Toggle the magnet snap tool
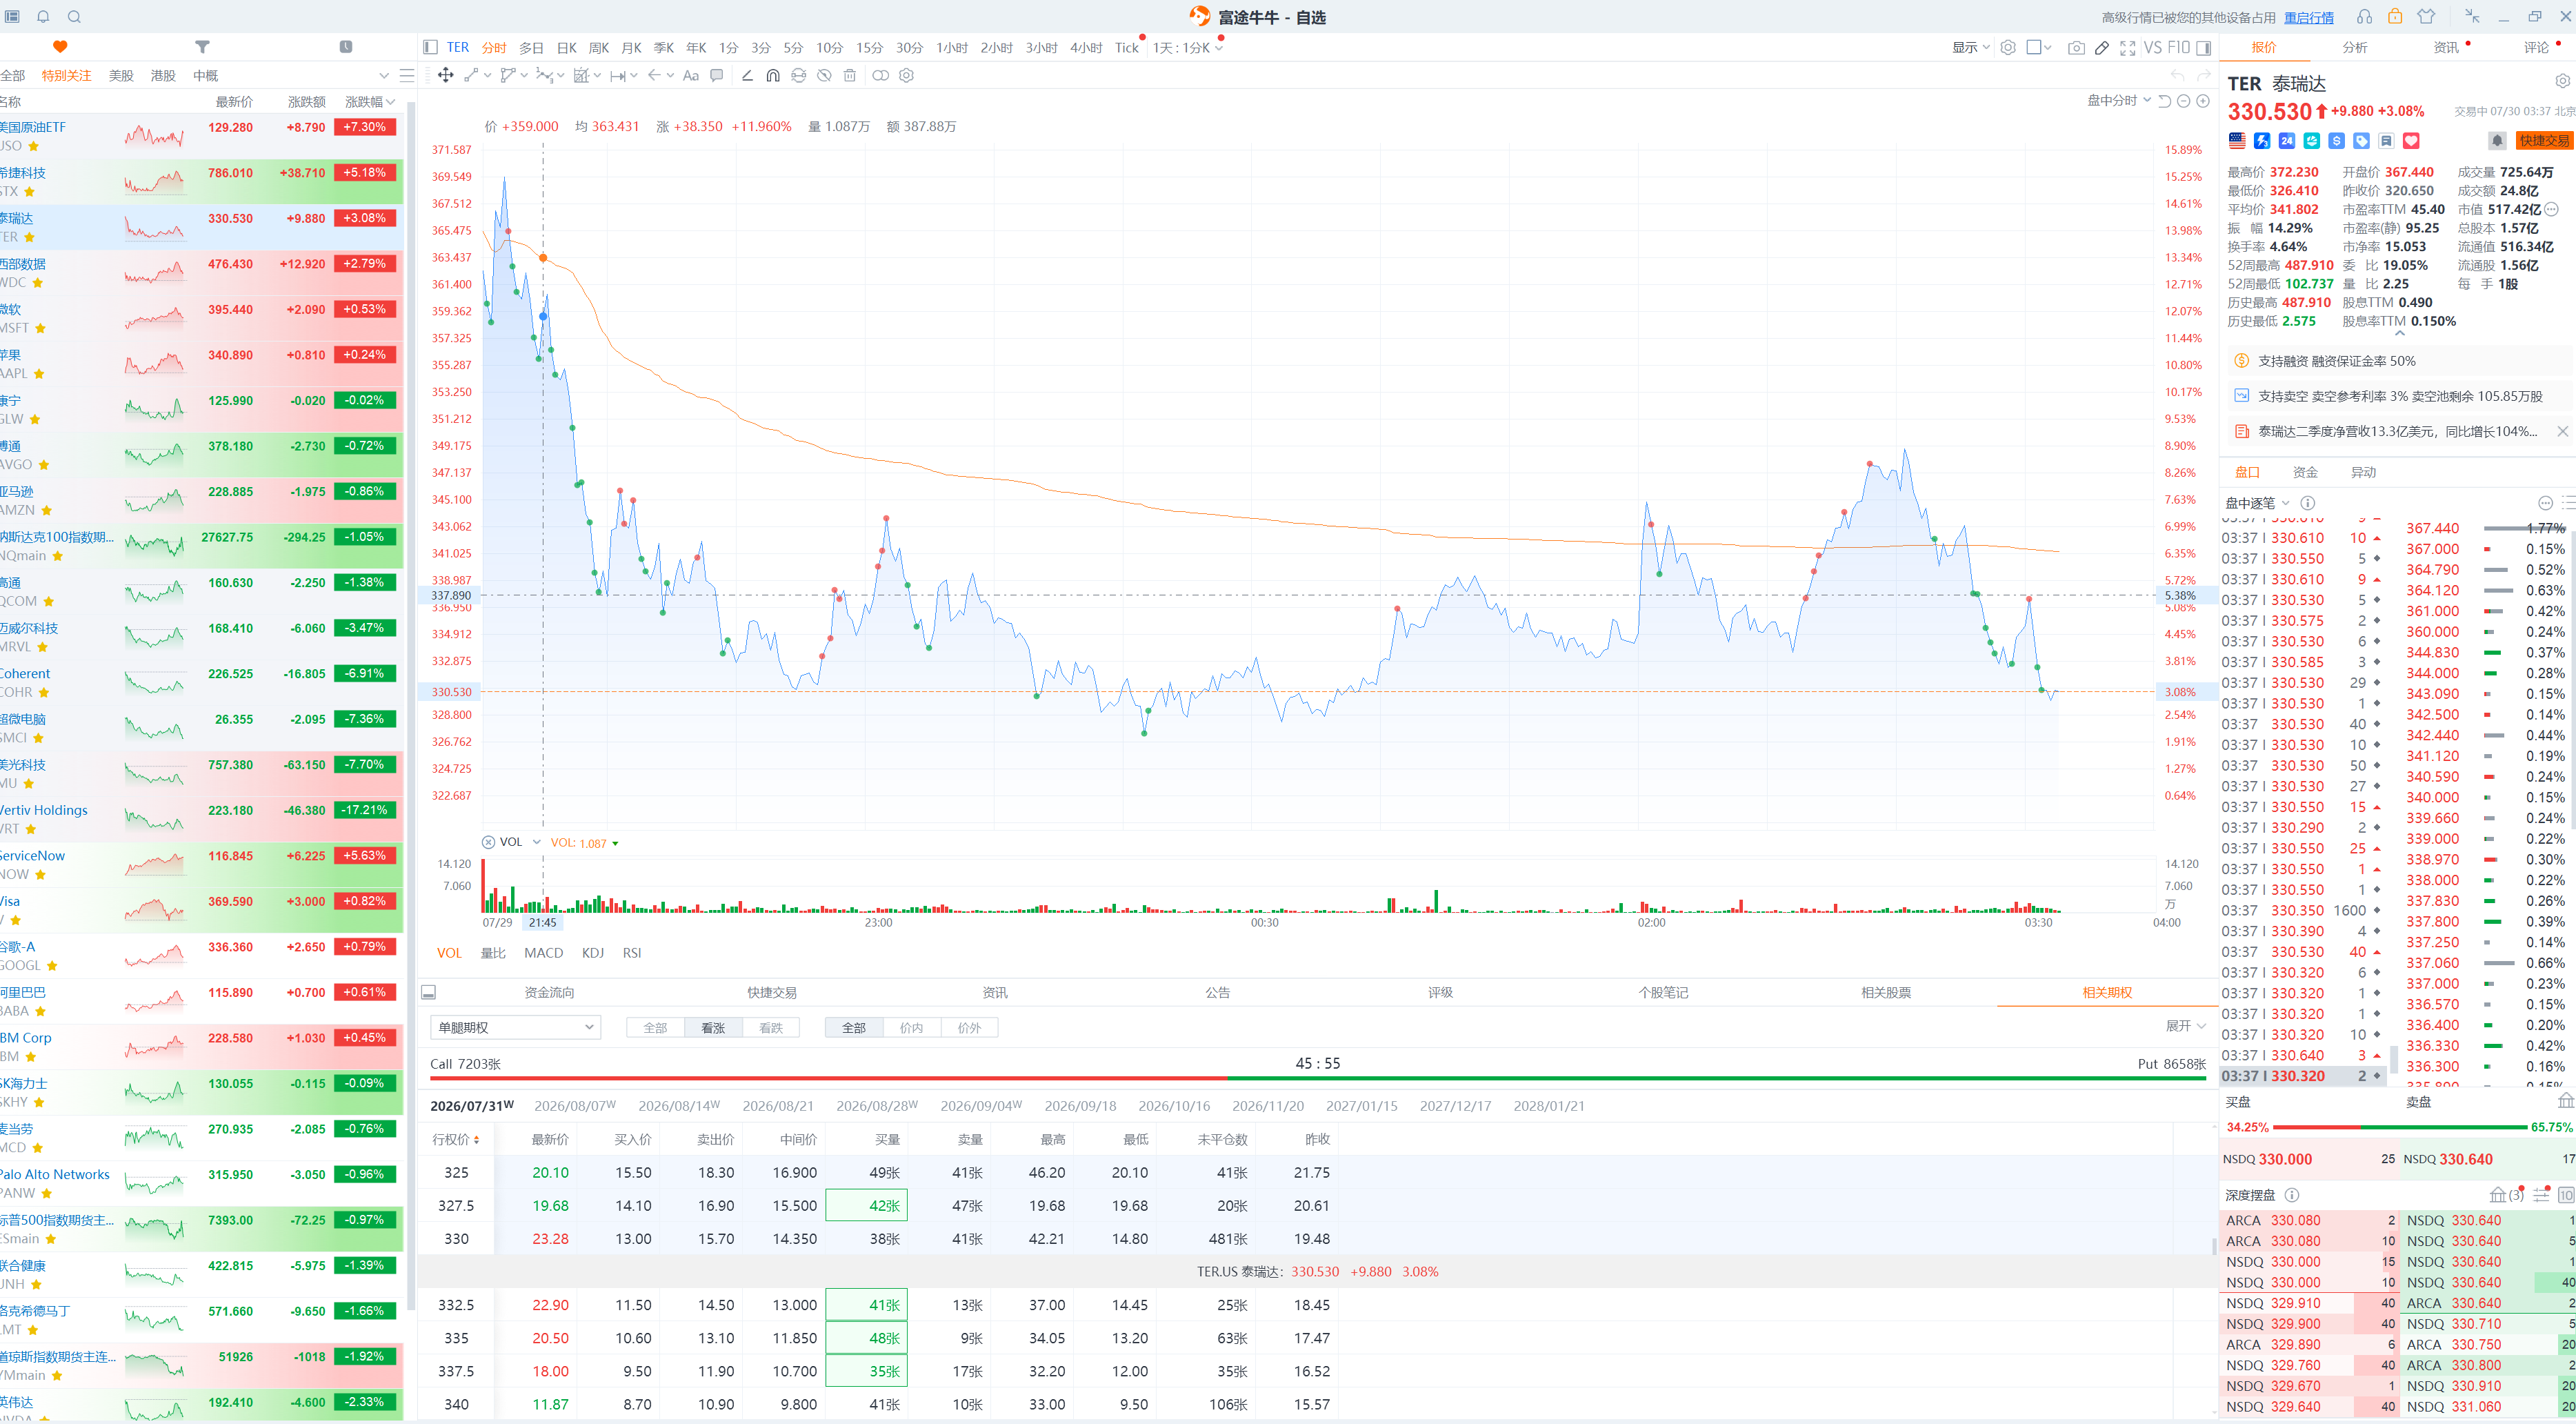 pyautogui.click(x=773, y=75)
